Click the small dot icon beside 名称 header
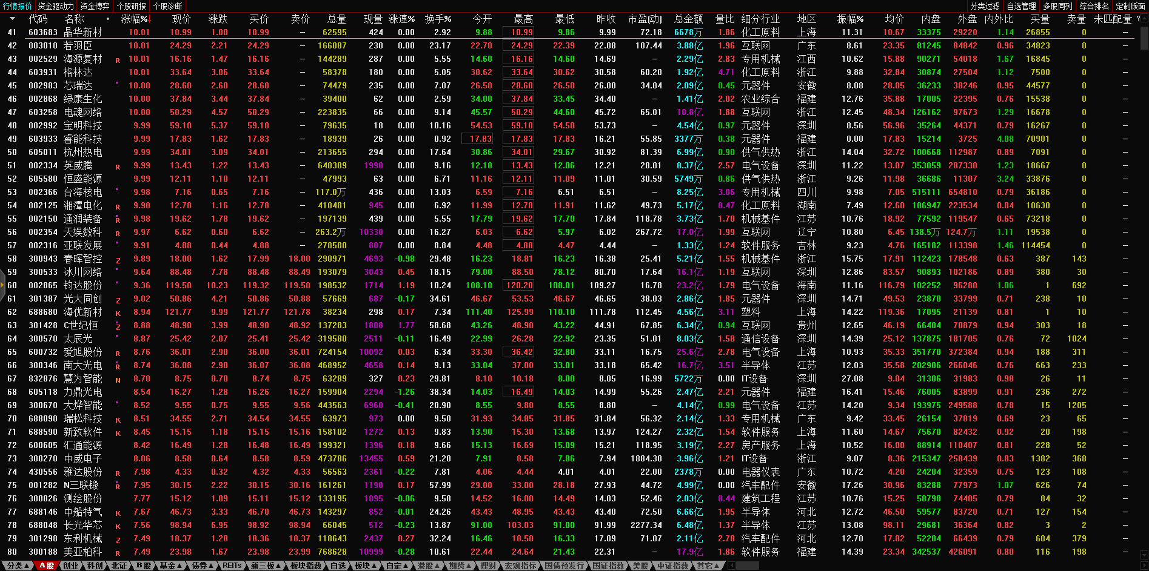Viewport: 1149px width, 571px height. coord(108,19)
